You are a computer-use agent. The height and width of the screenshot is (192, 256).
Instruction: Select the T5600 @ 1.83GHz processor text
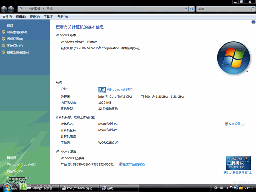point(154,97)
